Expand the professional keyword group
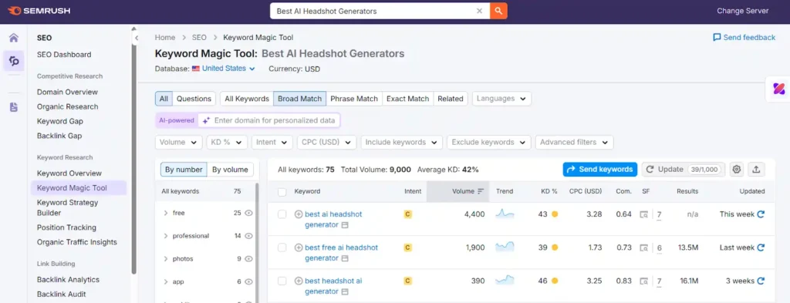The width and height of the screenshot is (790, 303). point(165,236)
